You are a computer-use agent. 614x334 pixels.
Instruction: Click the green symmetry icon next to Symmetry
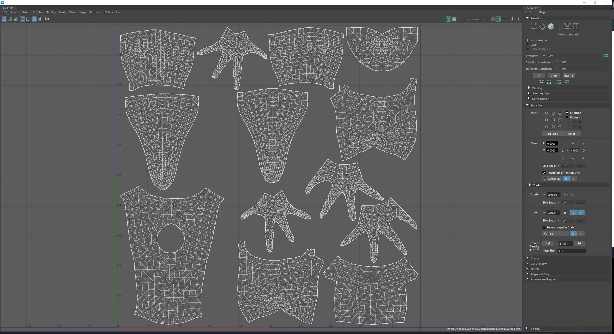[x=606, y=56]
